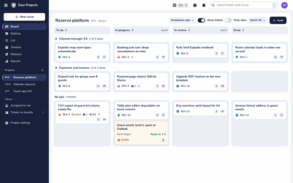Open the command palette icon
The image size is (293, 183).
174,5
